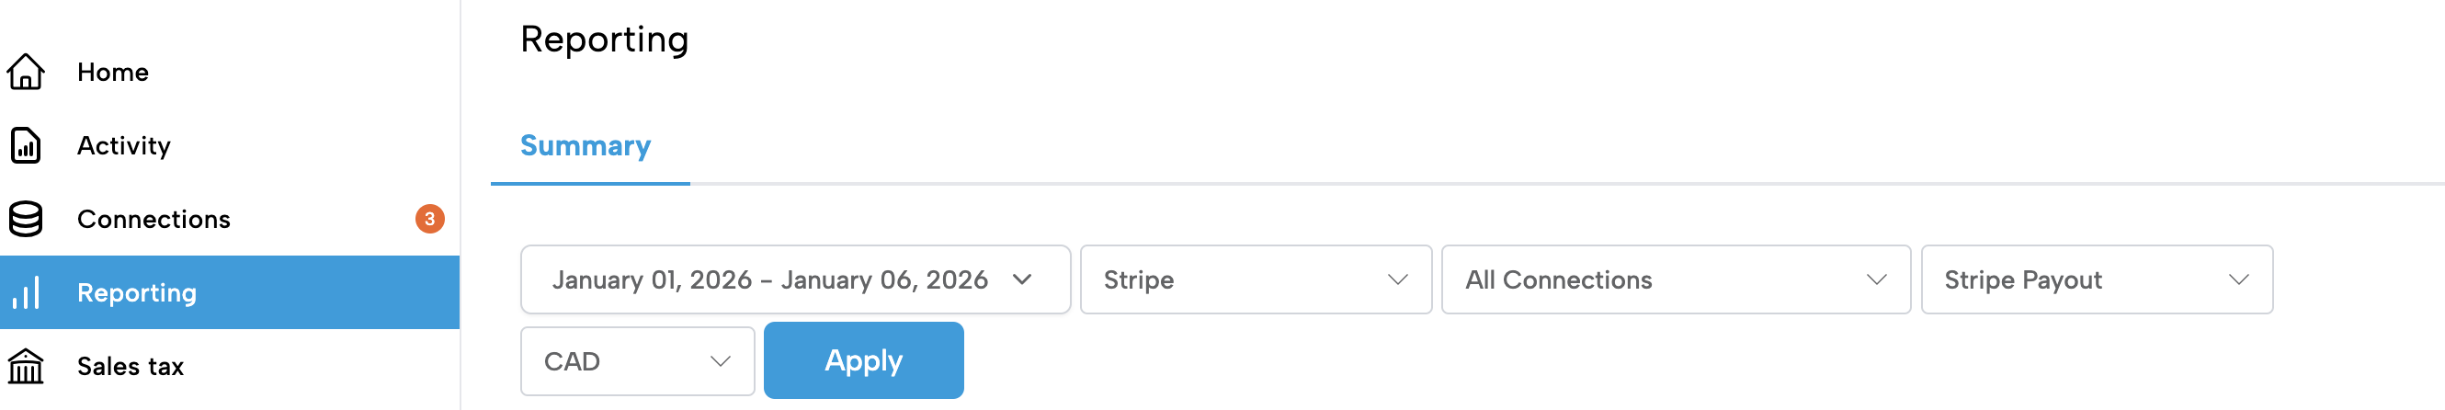Click the orange notification badge on Connections

point(430,219)
